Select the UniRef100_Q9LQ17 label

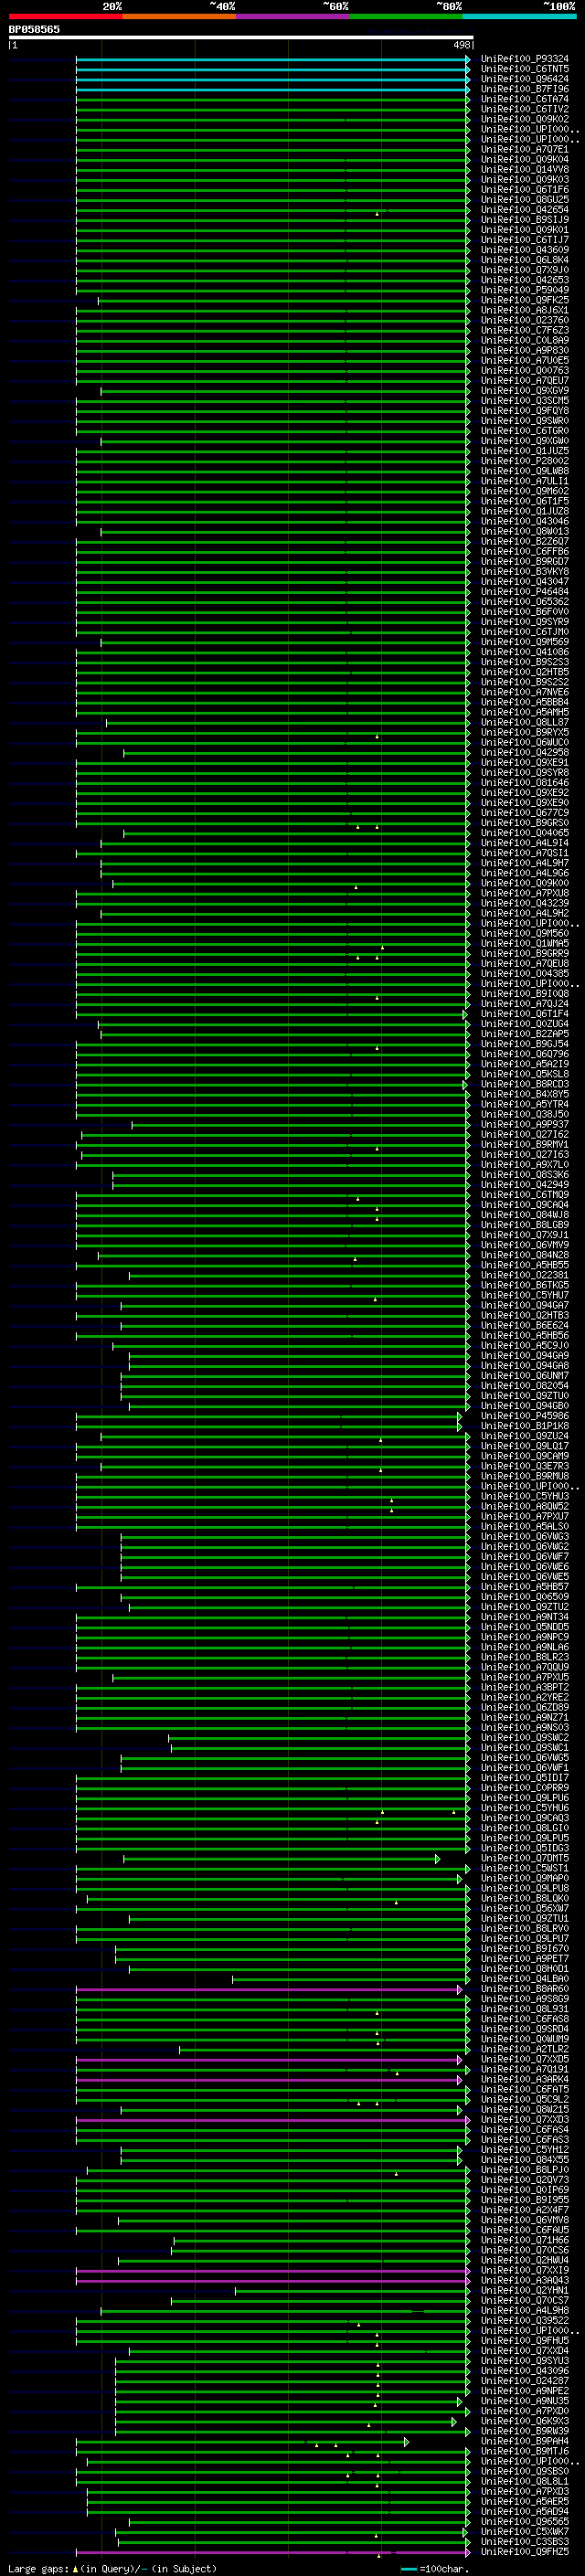click(525, 1446)
